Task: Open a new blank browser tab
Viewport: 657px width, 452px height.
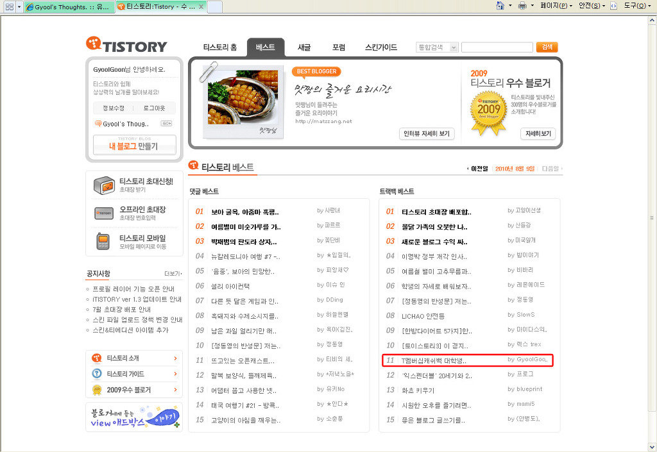Action: coord(214,6)
